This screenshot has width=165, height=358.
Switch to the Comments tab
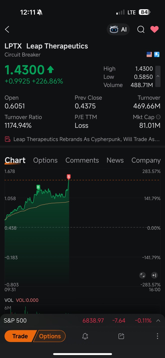click(x=82, y=160)
